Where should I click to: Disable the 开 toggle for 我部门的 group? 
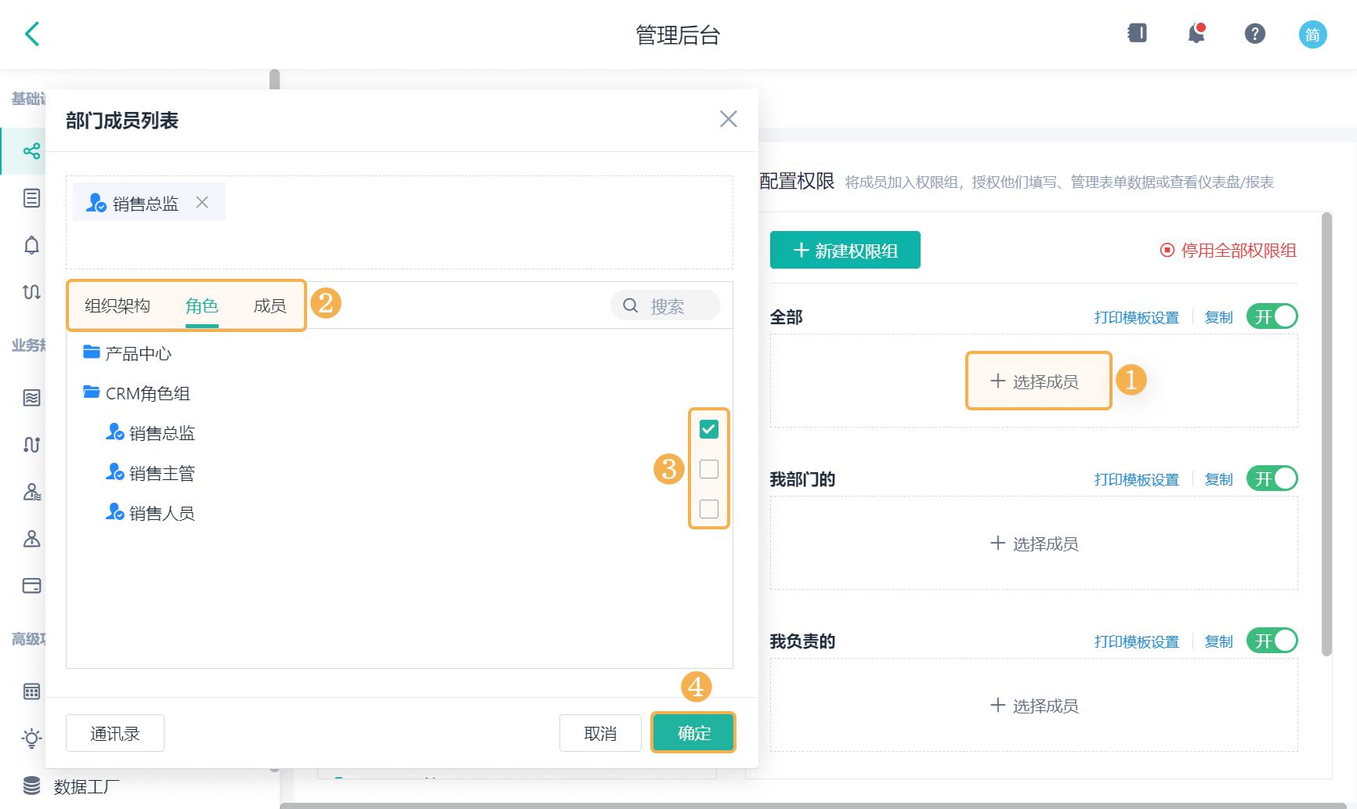(x=1271, y=478)
